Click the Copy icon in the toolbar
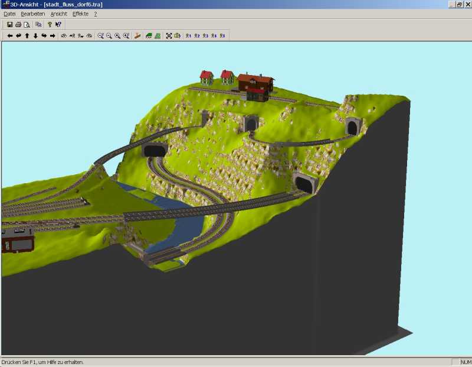The image size is (472, 367). (38, 25)
